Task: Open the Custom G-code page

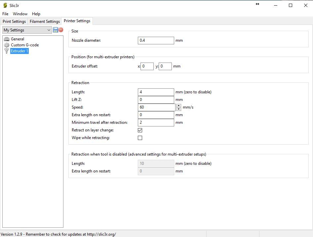Action: [25, 45]
